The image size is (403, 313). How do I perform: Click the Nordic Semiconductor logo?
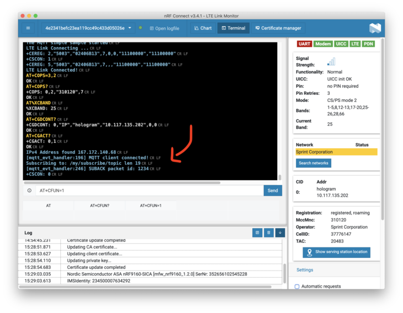point(375,28)
